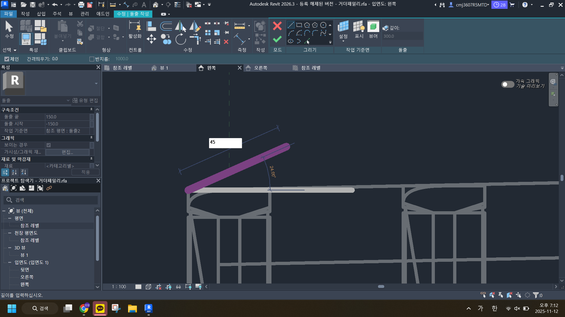The height and width of the screenshot is (317, 565).
Task: Click the Offset tool icon
Action: [166, 26]
